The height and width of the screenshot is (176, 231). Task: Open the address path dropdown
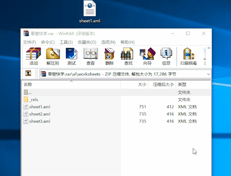tap(209, 74)
